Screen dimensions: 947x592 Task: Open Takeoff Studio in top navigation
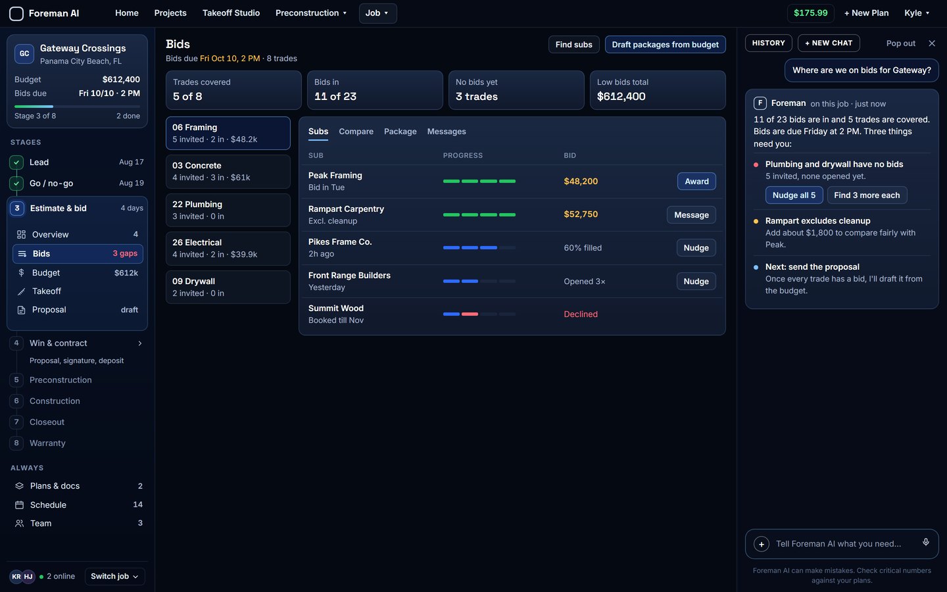[x=231, y=13]
